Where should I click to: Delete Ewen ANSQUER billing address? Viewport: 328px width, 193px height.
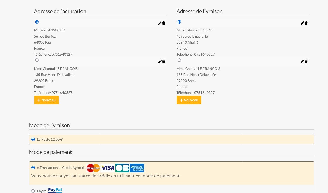[164, 23]
